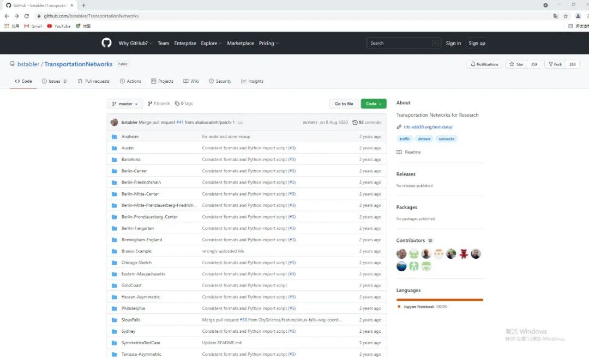Open the Actions tab
Screen dimensions: 589x359
[x=130, y=81]
